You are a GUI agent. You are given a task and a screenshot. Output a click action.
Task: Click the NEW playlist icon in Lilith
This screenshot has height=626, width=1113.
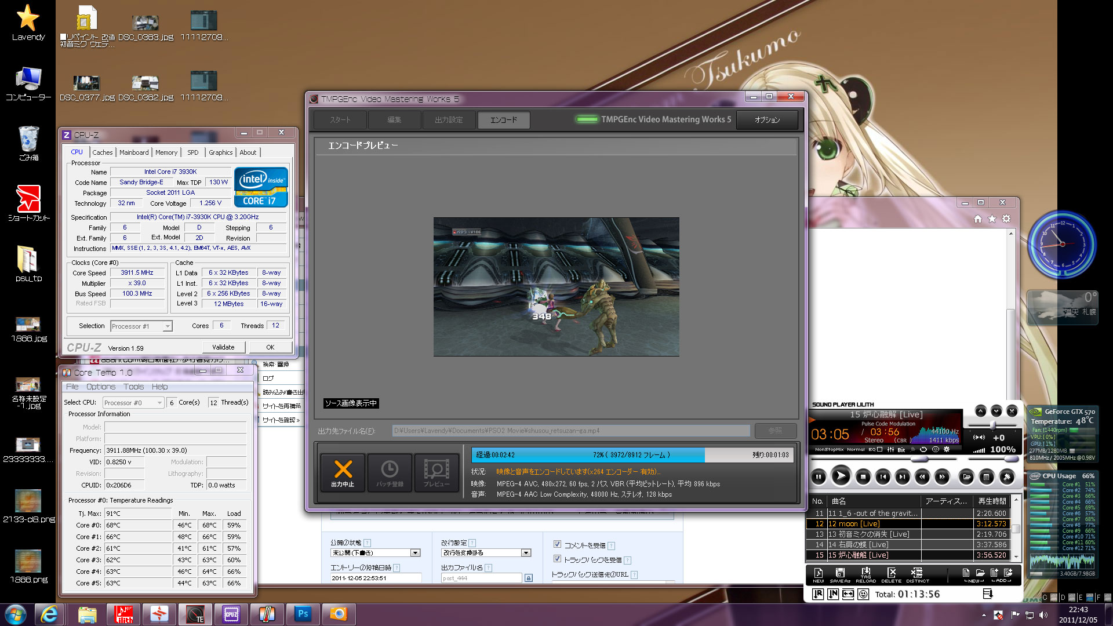point(818,575)
